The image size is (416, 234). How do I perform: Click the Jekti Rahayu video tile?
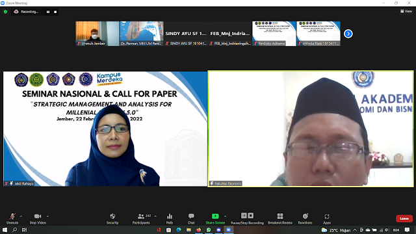coord(105,129)
